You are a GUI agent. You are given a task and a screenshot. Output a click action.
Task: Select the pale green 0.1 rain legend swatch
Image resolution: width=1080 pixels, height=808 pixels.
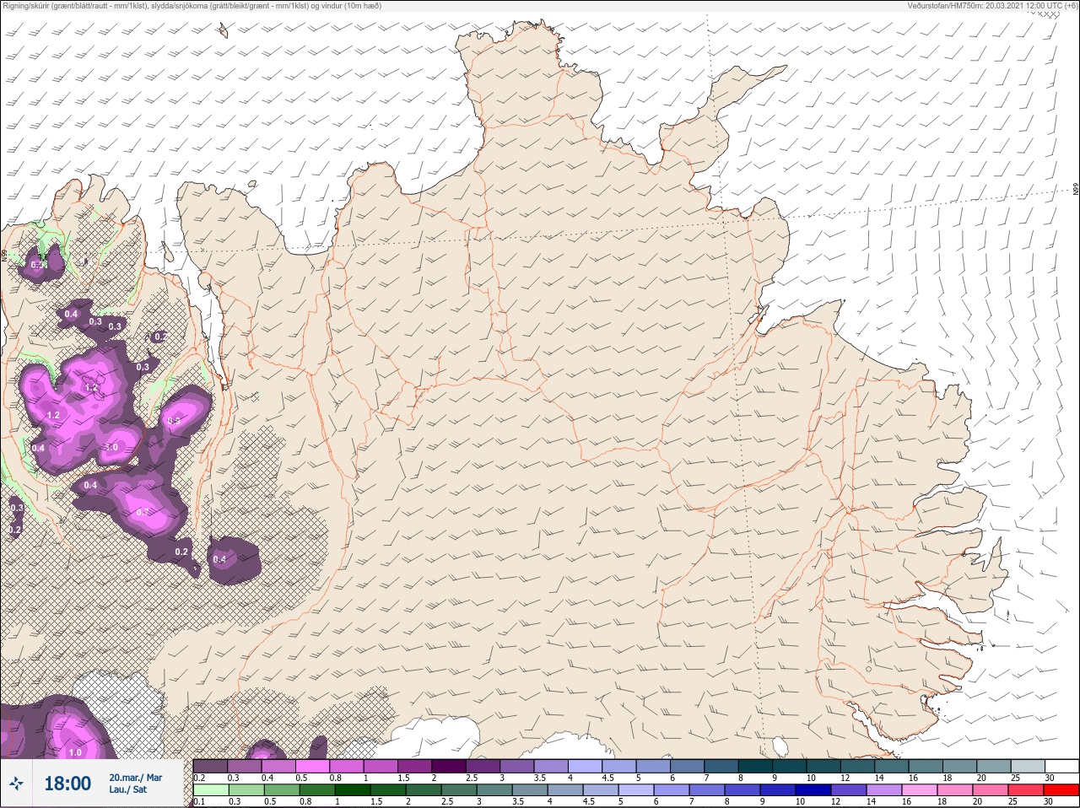[x=211, y=790]
